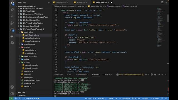Open the OUTPUT panel tab
The image size is (178, 100).
69,74
